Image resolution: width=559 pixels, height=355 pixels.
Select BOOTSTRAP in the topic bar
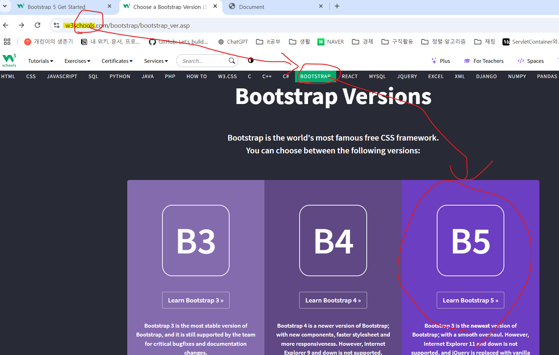(x=316, y=76)
